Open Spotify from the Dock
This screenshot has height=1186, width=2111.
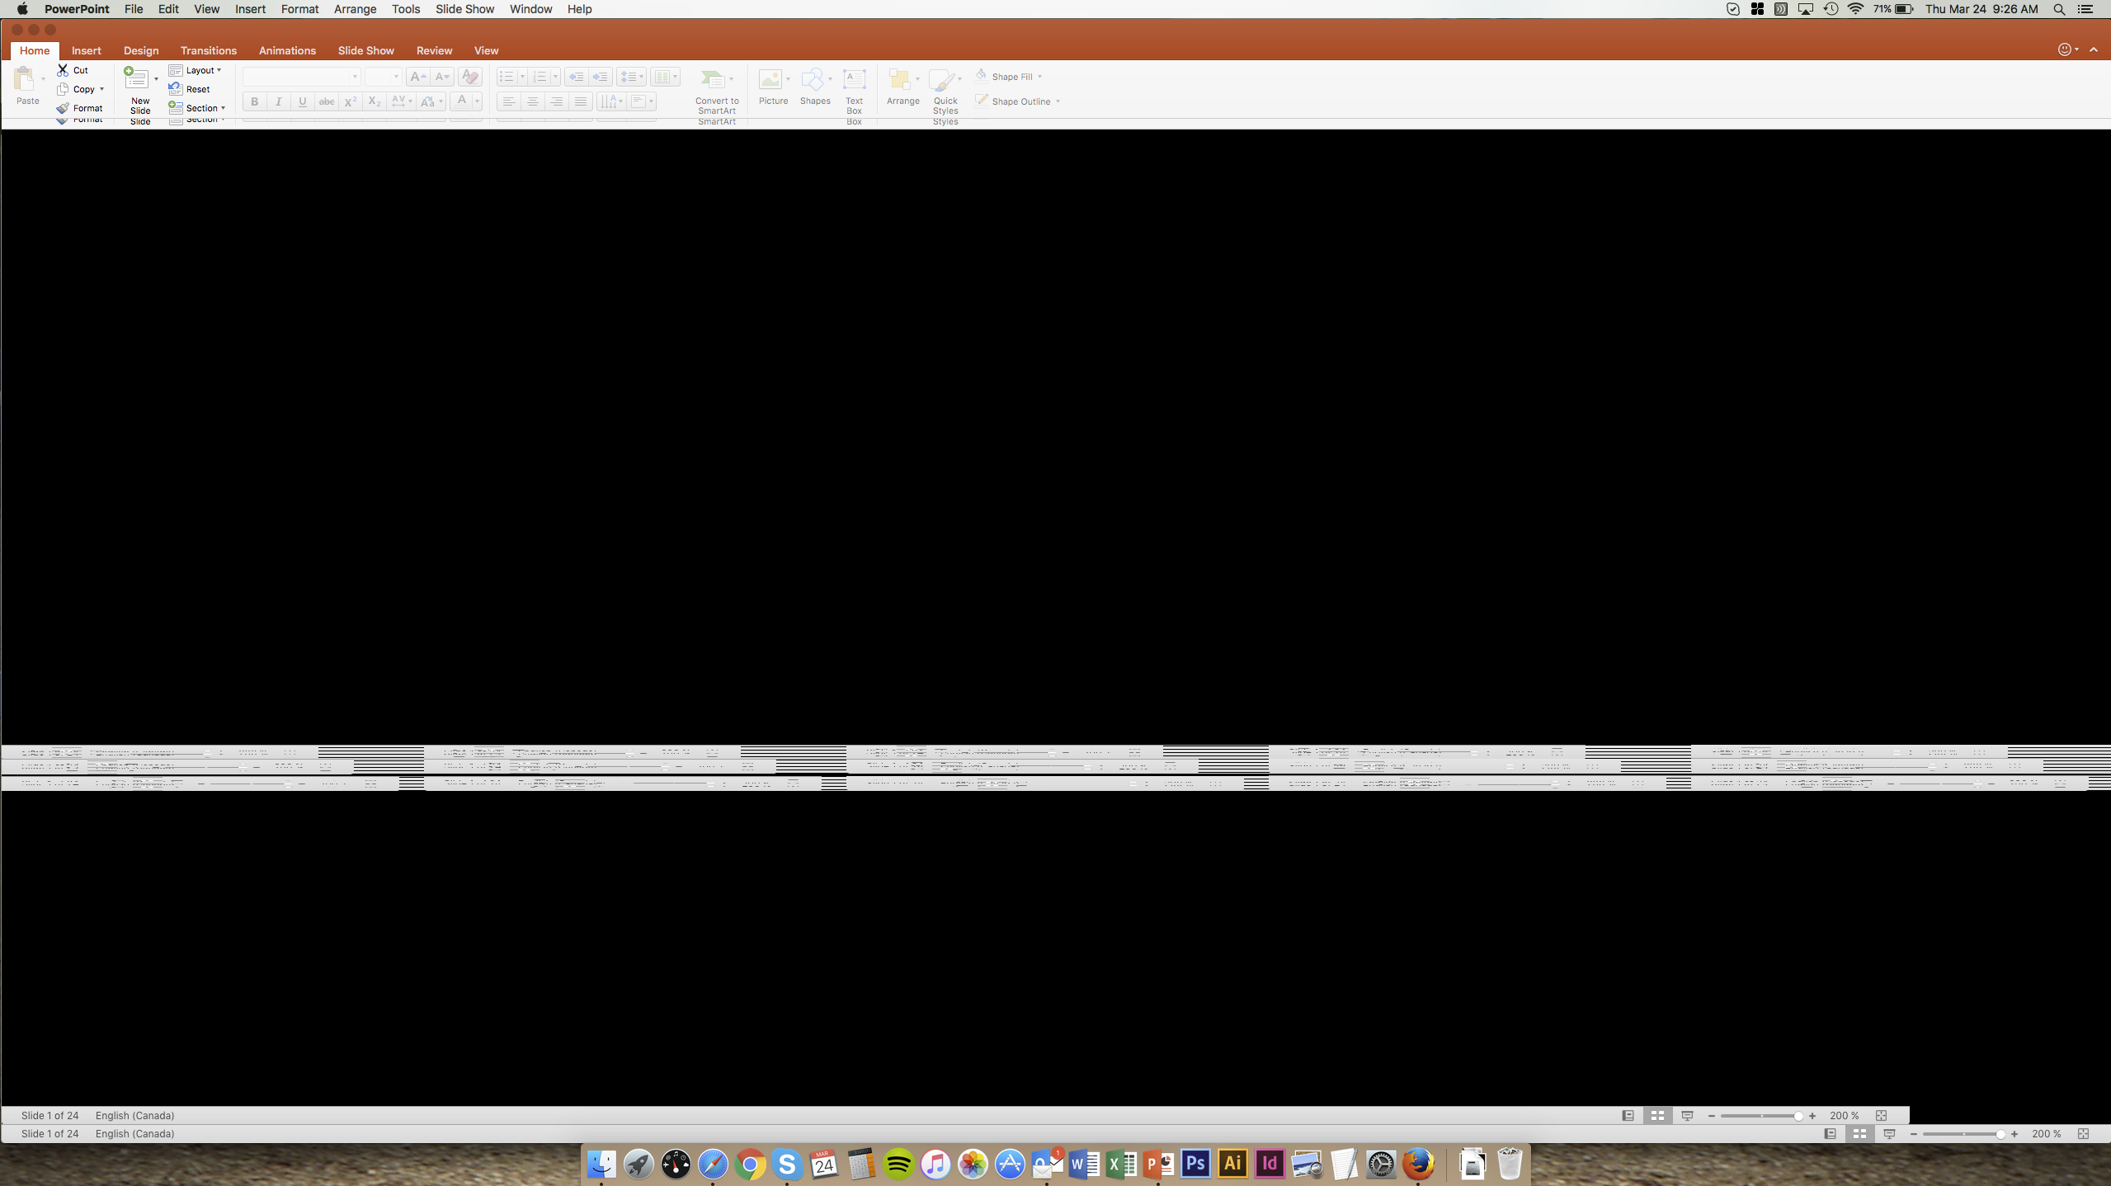(898, 1165)
